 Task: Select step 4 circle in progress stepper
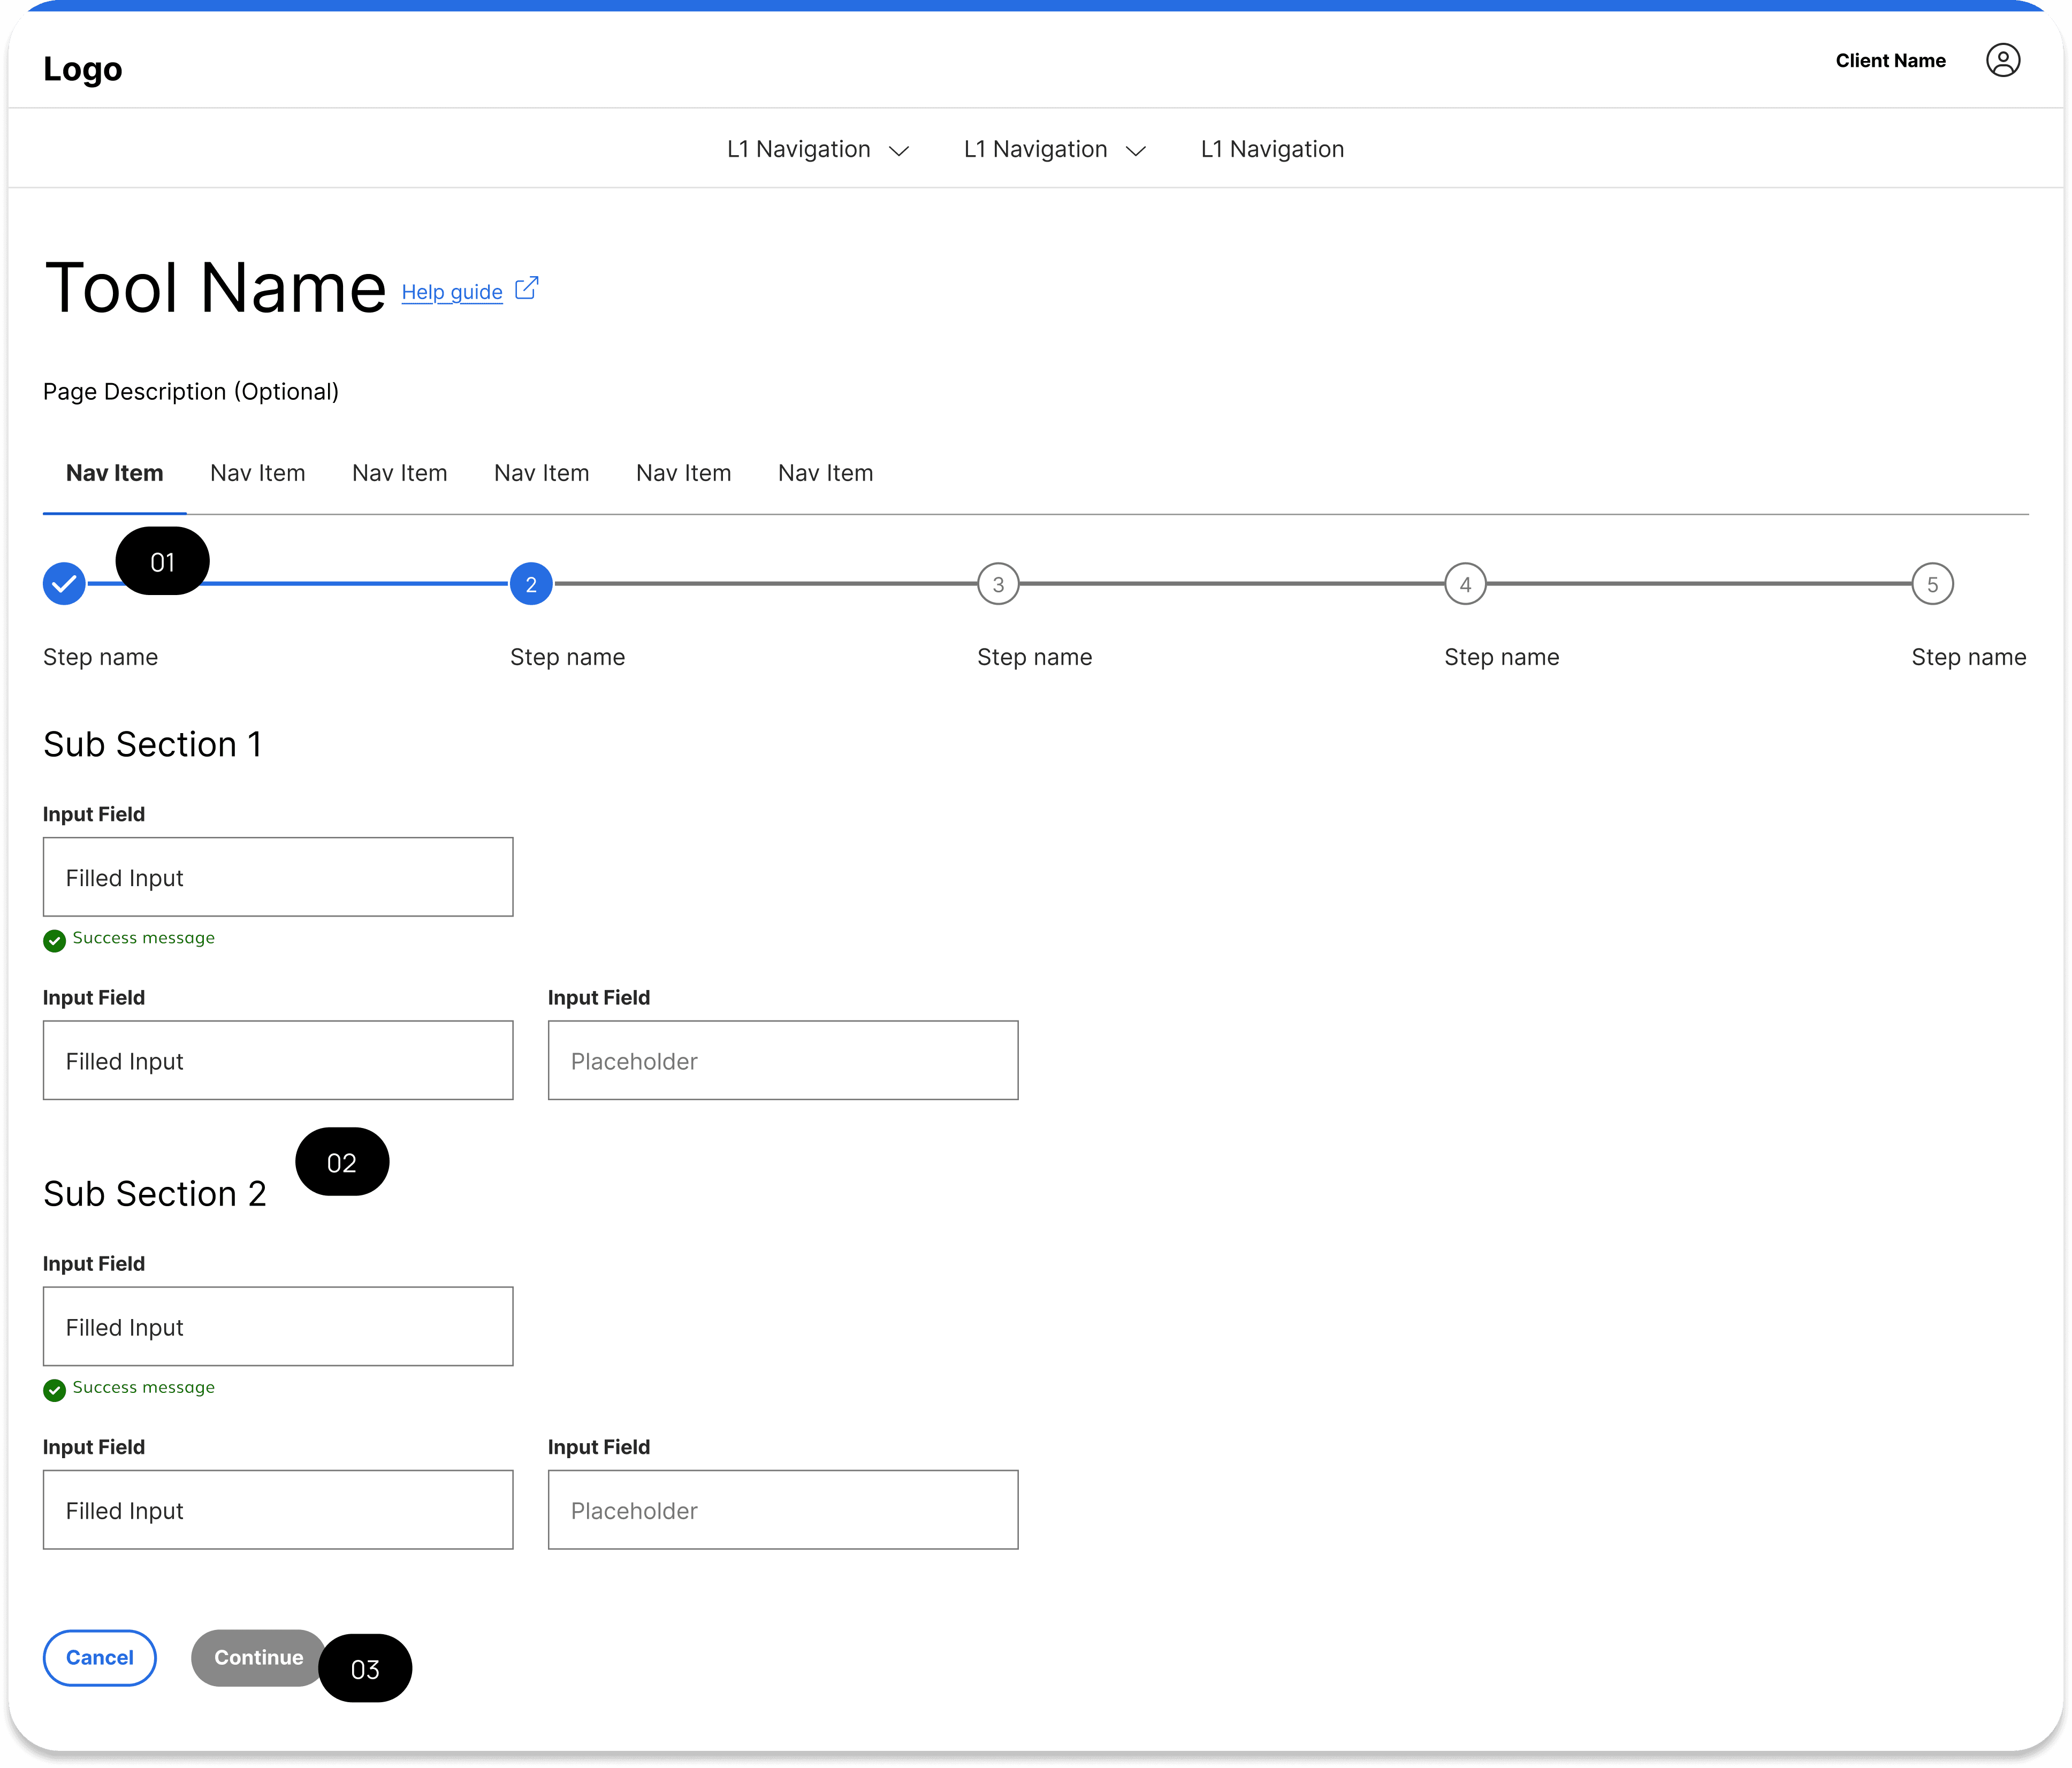tap(1465, 584)
